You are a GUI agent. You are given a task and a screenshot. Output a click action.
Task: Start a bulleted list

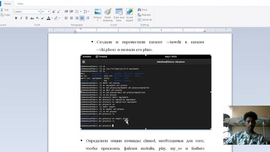coord(77,11)
